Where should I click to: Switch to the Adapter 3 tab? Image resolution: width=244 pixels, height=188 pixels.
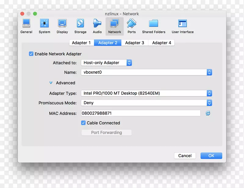tap(135, 43)
